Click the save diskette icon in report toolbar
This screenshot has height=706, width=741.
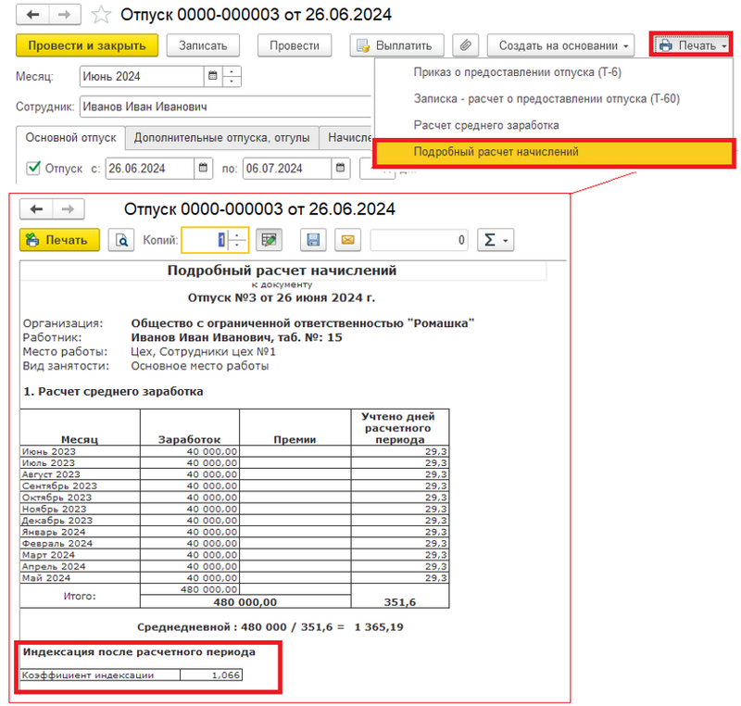[x=313, y=241]
